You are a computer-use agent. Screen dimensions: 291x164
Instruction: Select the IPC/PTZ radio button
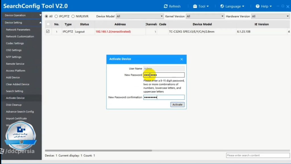coord(56,16)
